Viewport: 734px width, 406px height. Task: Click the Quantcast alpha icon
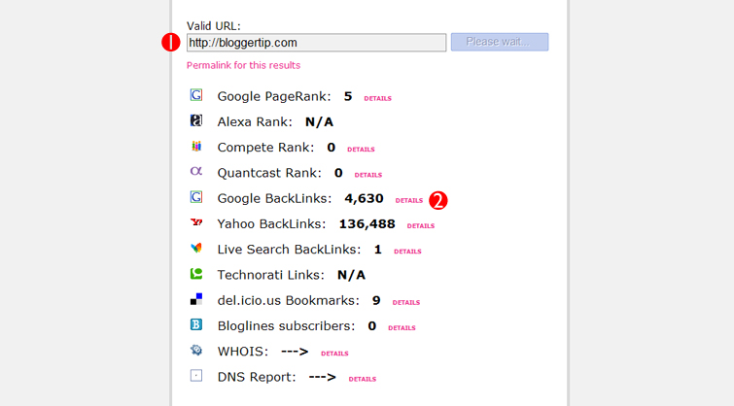point(196,172)
